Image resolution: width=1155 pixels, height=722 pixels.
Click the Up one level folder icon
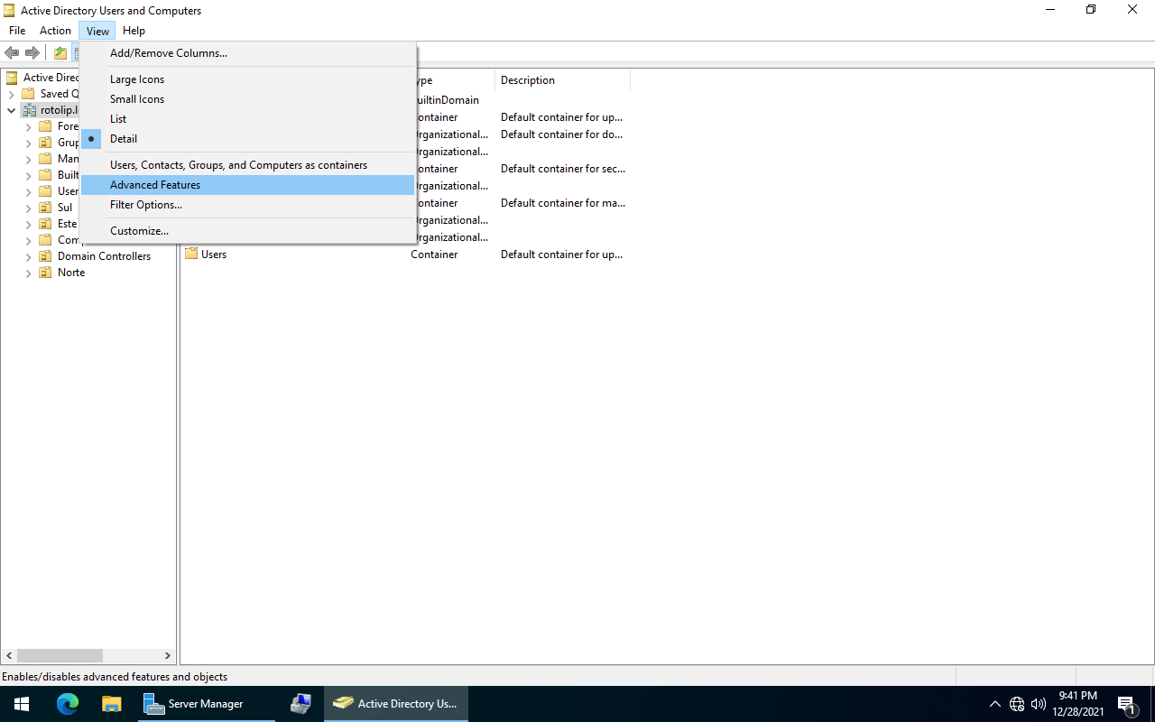pos(60,53)
